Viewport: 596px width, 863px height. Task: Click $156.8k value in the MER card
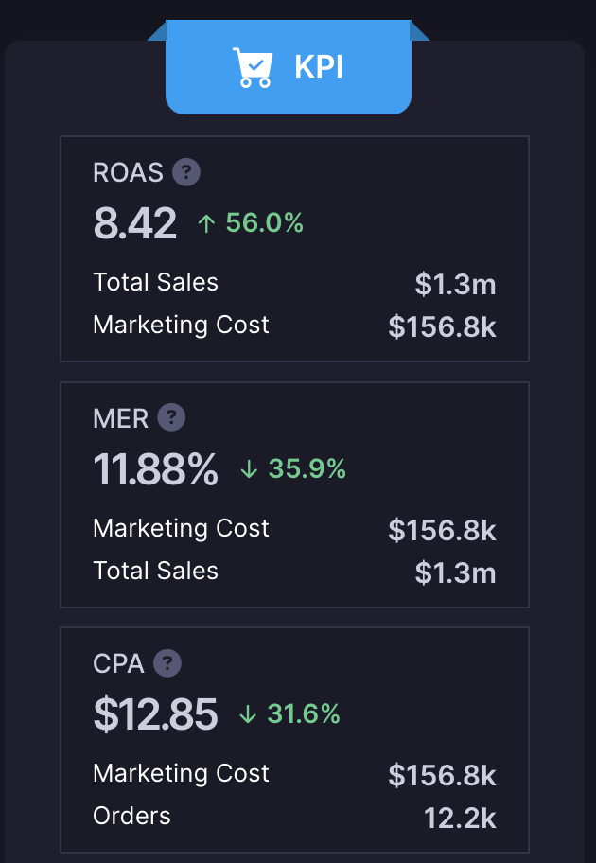443,531
